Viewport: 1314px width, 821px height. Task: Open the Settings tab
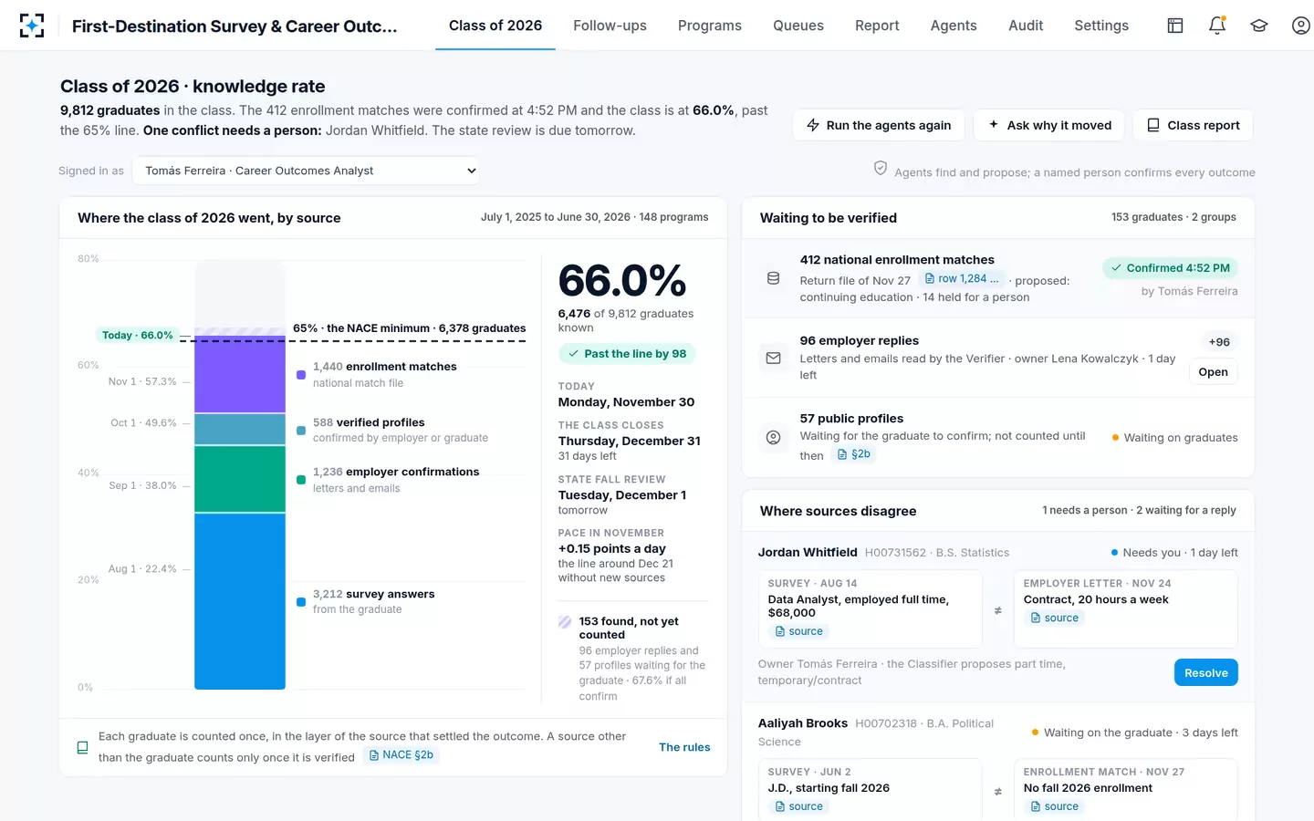1101,26
